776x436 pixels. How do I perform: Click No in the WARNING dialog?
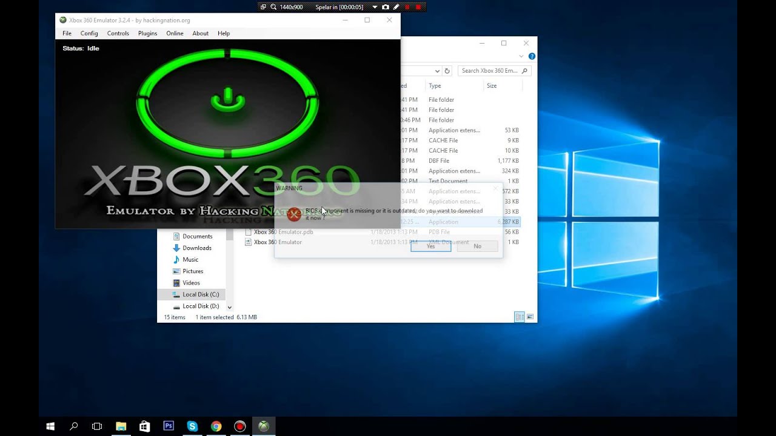tap(477, 246)
